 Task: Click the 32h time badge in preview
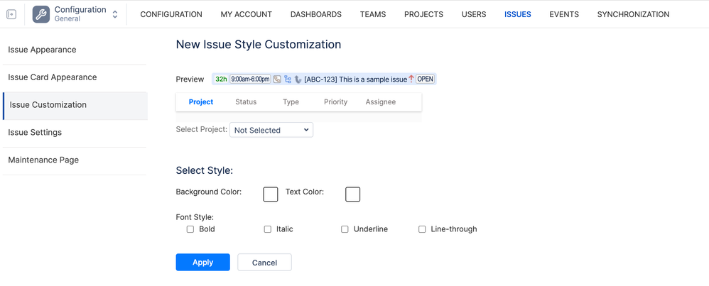pos(221,79)
